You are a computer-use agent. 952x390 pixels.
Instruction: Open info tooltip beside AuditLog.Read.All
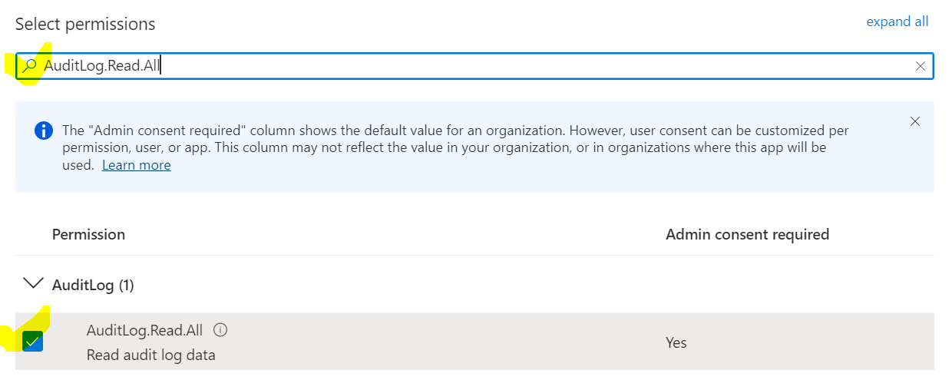[x=220, y=330]
